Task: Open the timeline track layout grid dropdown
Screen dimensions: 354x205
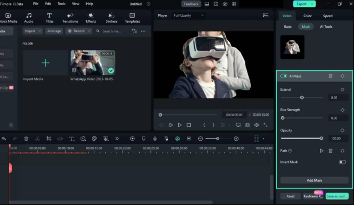Action: pyautogui.click(x=259, y=139)
